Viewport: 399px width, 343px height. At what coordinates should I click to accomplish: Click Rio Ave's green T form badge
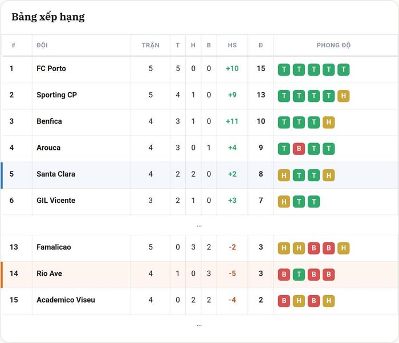[299, 275]
